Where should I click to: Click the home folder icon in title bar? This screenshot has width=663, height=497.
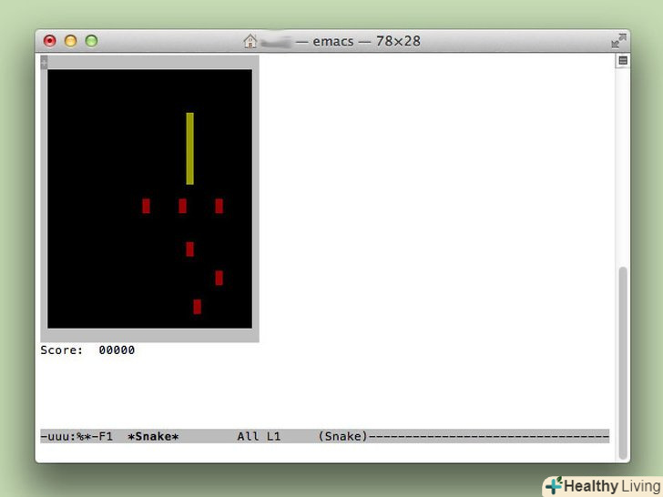coord(250,41)
